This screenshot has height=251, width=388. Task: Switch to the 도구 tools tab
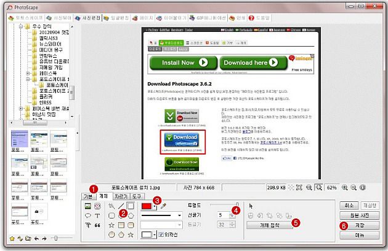point(137,196)
